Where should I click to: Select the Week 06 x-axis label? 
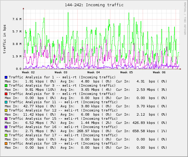[x=159, y=72]
